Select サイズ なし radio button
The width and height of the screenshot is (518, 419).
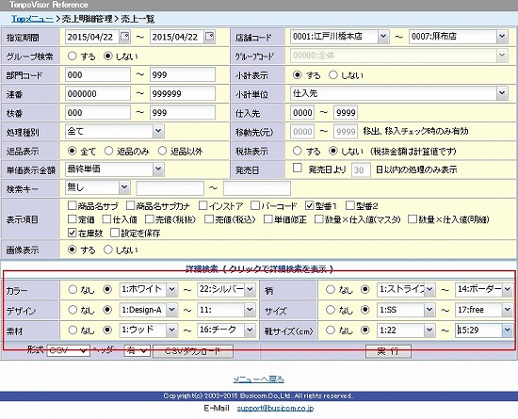331,310
